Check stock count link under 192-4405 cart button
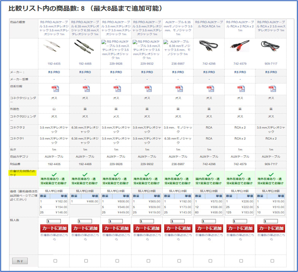 click(x=54, y=237)
